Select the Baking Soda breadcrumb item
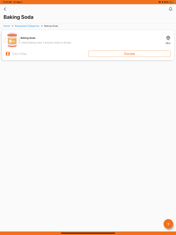The image size is (176, 235). (x=51, y=26)
